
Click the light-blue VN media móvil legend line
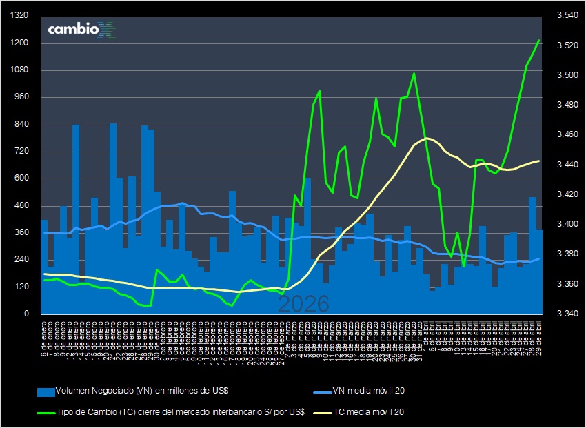322,392
